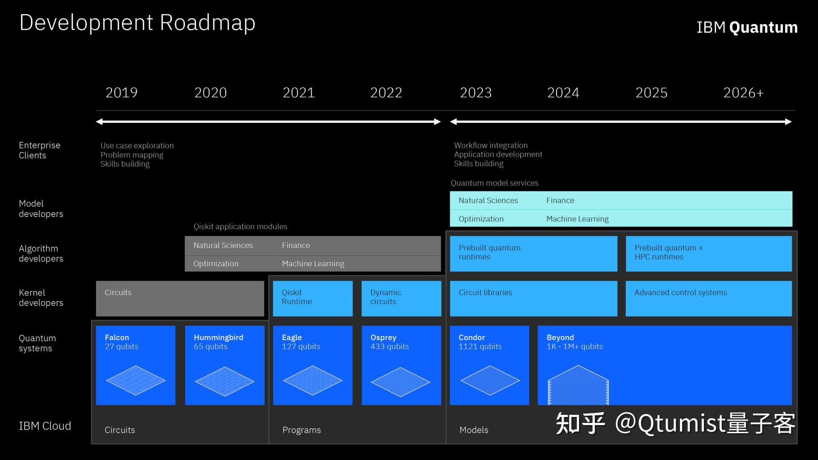Click Optimization in Qiskit application modules
The image size is (818, 460).
(216, 264)
